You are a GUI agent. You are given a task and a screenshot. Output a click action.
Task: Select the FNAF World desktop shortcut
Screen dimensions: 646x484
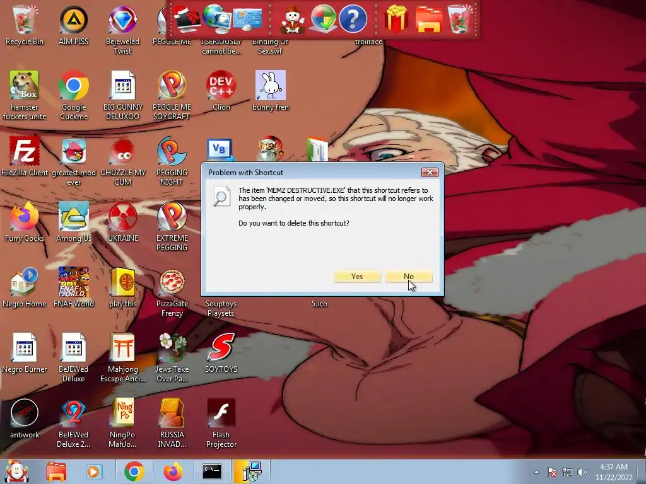tap(74, 287)
